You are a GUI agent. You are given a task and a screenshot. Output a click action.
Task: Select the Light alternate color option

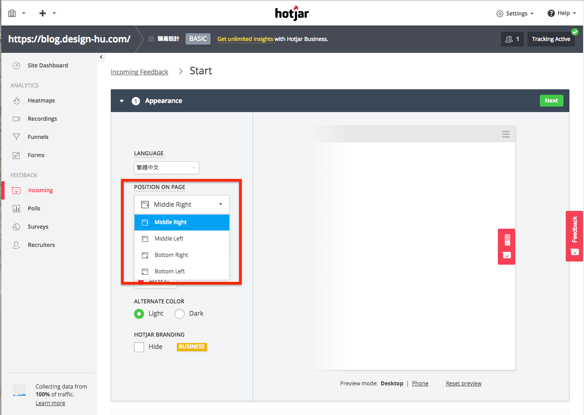[139, 314]
